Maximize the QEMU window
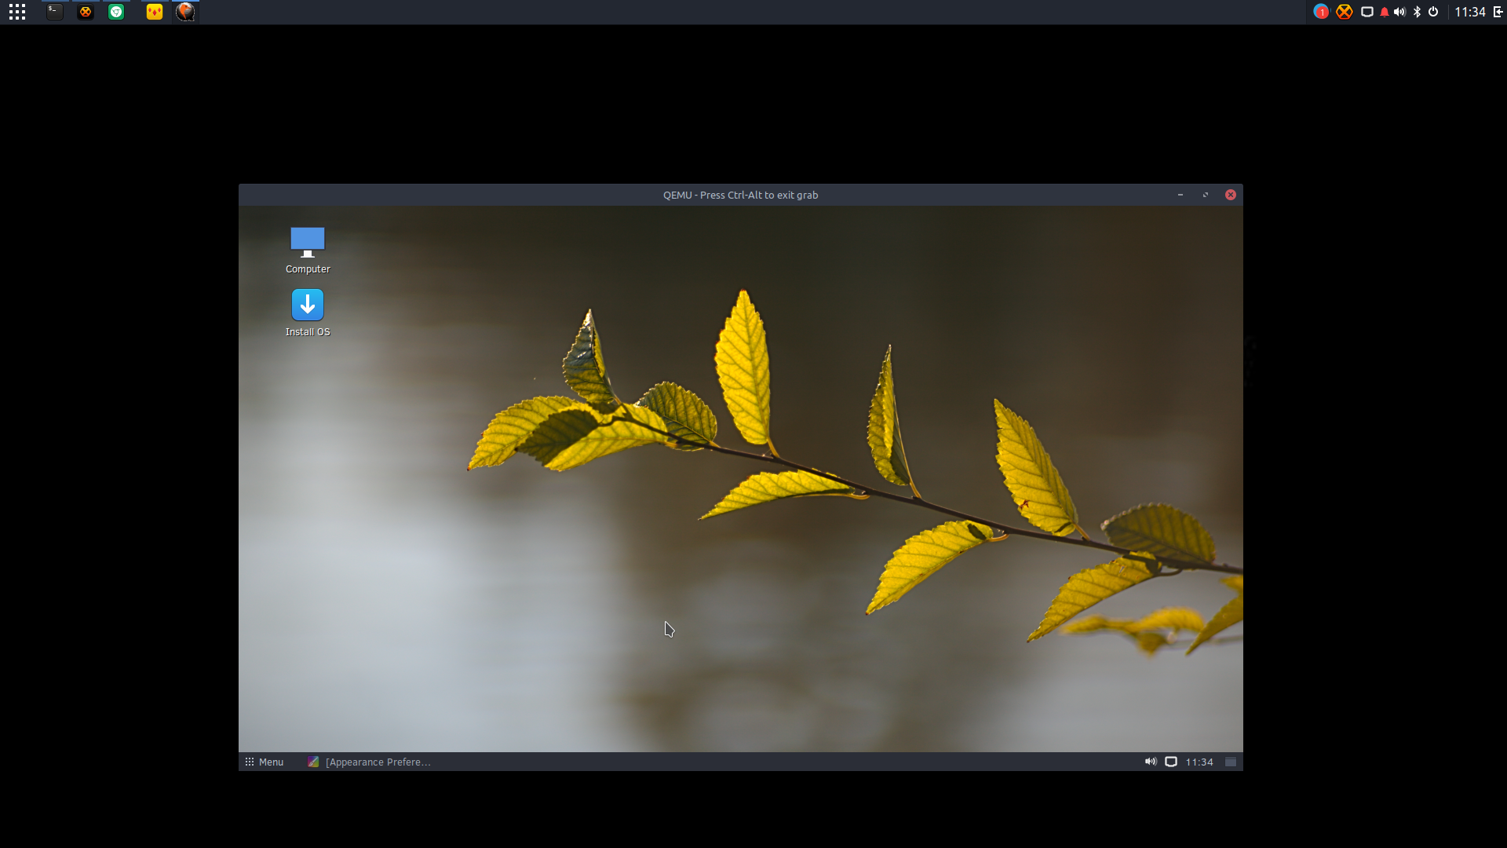This screenshot has height=848, width=1507. (1206, 195)
